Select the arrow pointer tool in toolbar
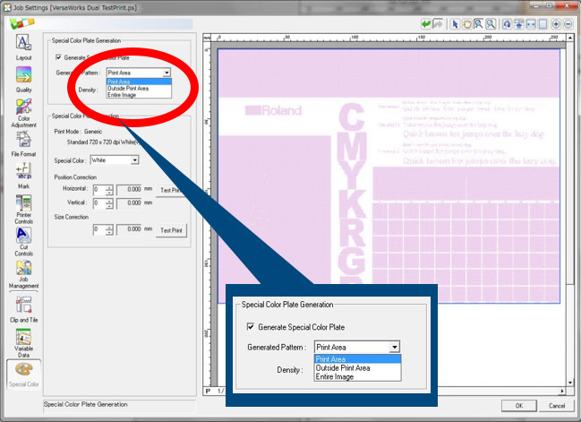 click(x=454, y=24)
